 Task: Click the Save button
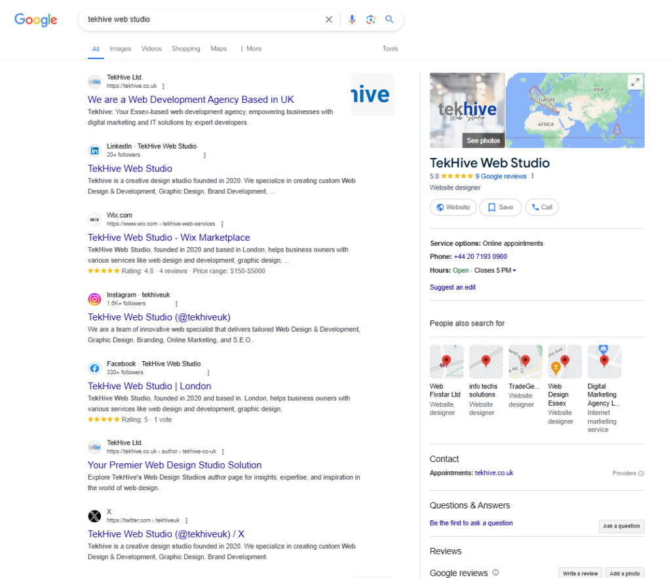pos(500,207)
